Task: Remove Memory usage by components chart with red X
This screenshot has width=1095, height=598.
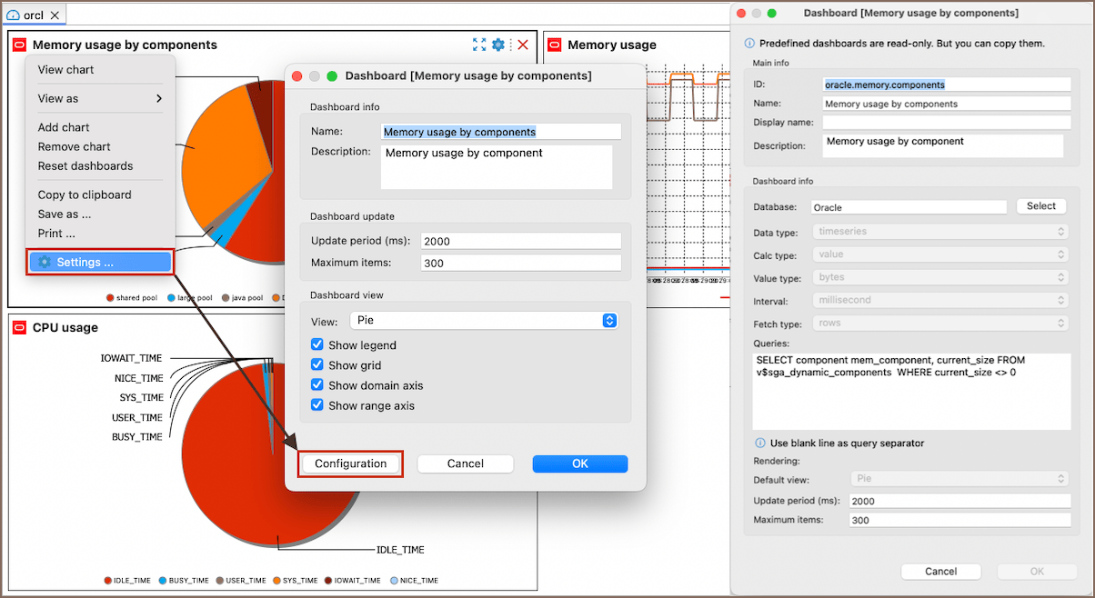Action: 523,45
